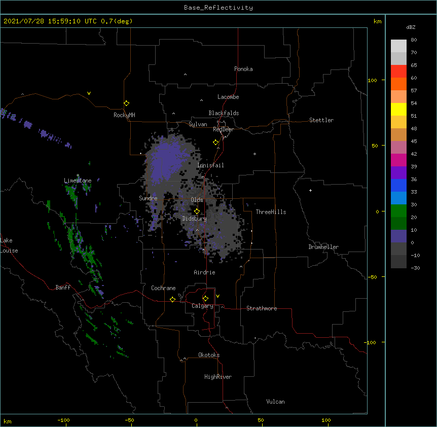
Task: Pick the tan brown 45-48 dBZ swatch
Action: tap(398, 134)
